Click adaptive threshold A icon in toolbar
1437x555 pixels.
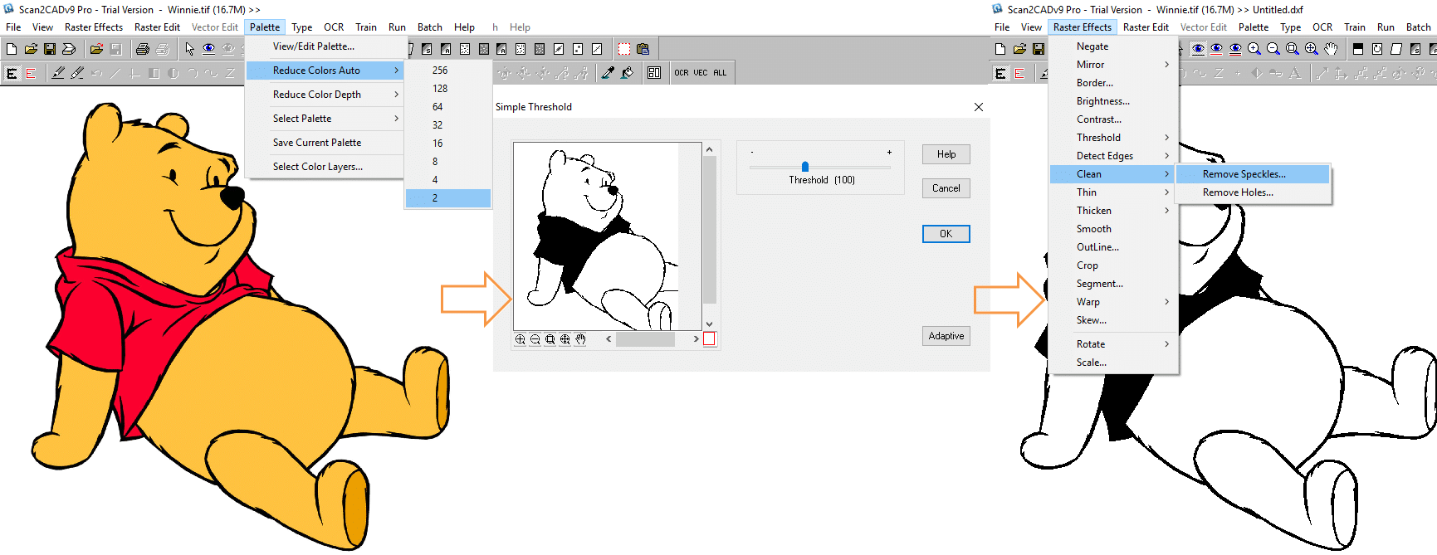click(x=446, y=49)
